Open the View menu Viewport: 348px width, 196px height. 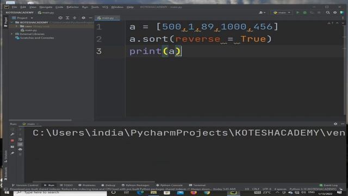click(x=33, y=7)
